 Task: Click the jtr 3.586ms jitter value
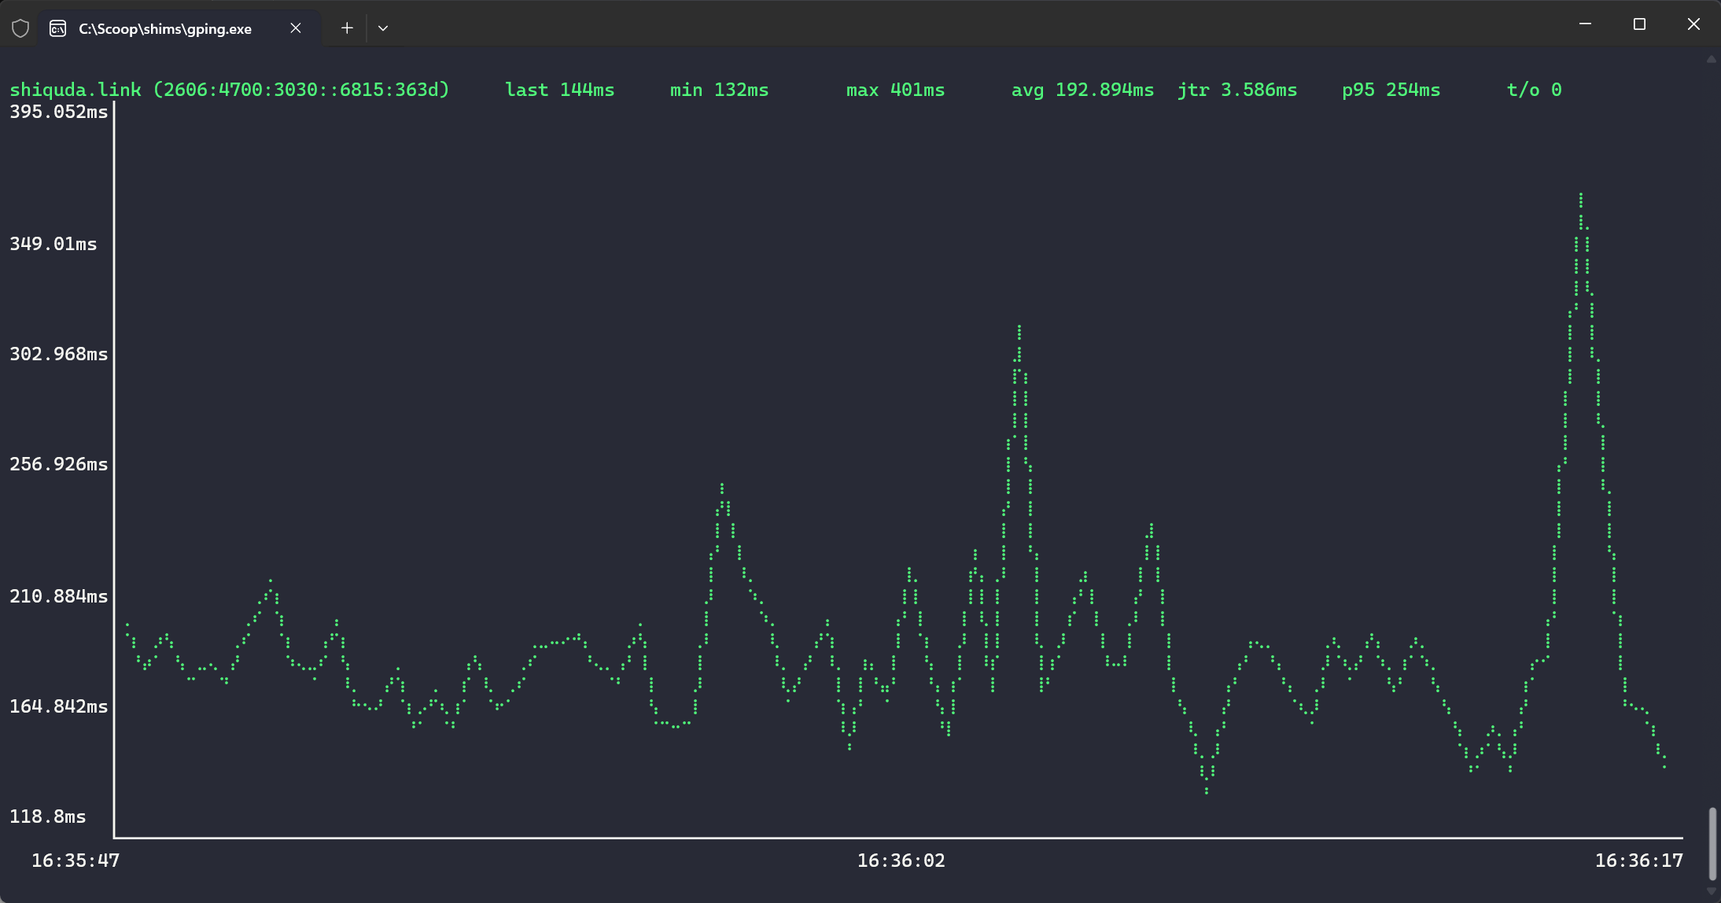point(1236,90)
